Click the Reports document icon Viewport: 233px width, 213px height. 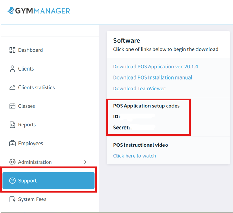coord(13,125)
